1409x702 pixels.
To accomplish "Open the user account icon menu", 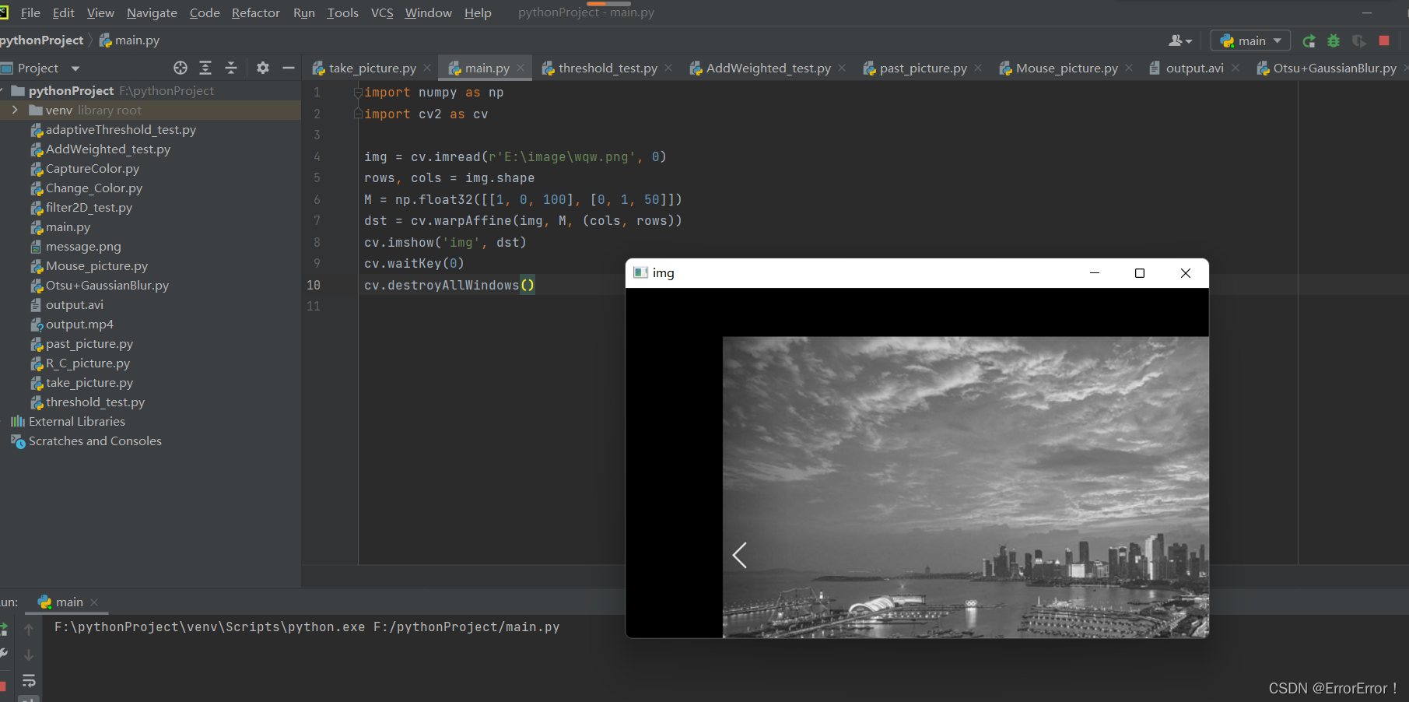I will (1180, 40).
